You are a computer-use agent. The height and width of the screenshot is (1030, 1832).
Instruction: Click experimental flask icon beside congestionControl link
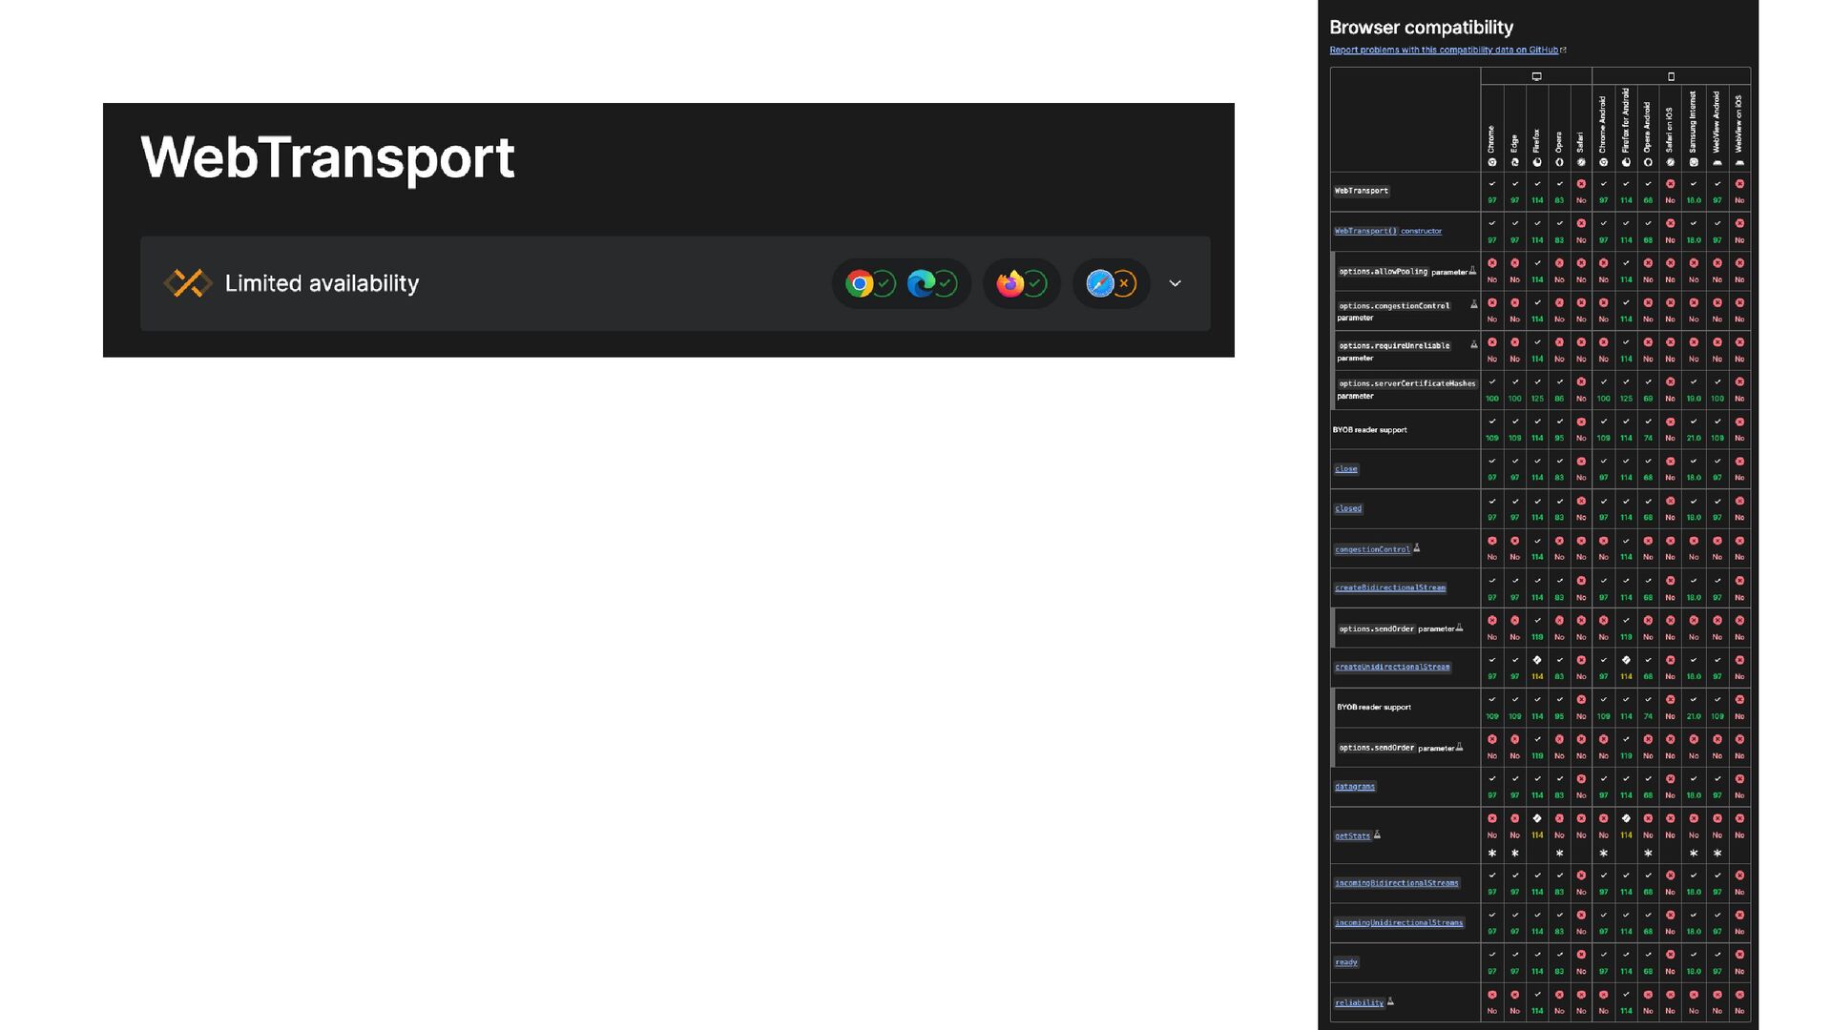(1417, 548)
